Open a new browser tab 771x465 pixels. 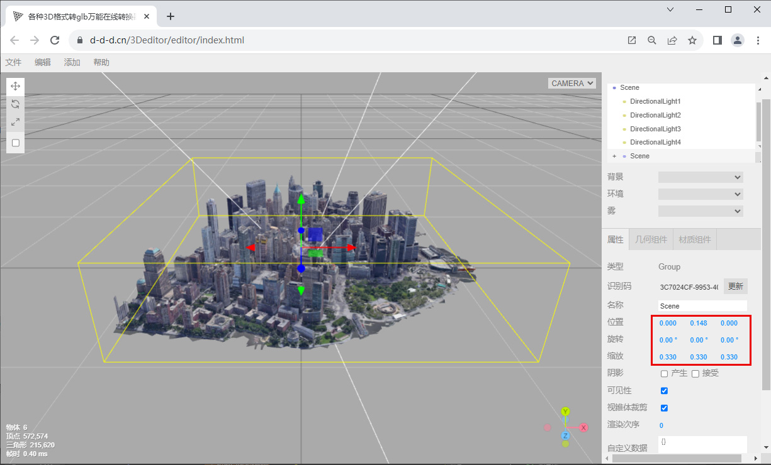(170, 16)
